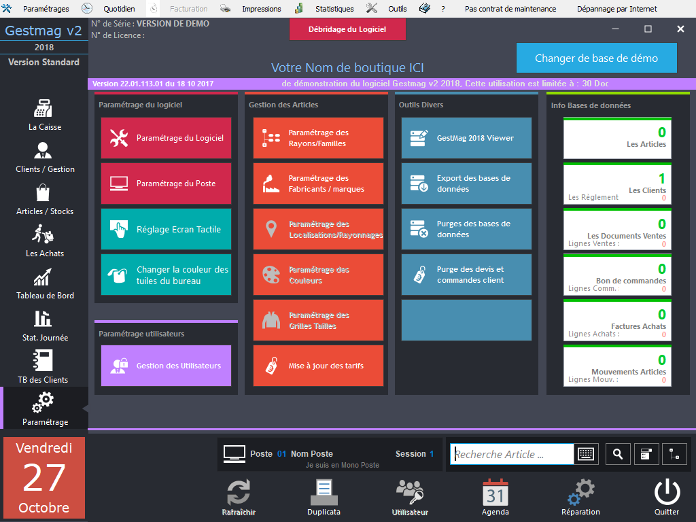The width and height of the screenshot is (696, 522).
Task: Open Export des bases de données
Action: coord(466,184)
